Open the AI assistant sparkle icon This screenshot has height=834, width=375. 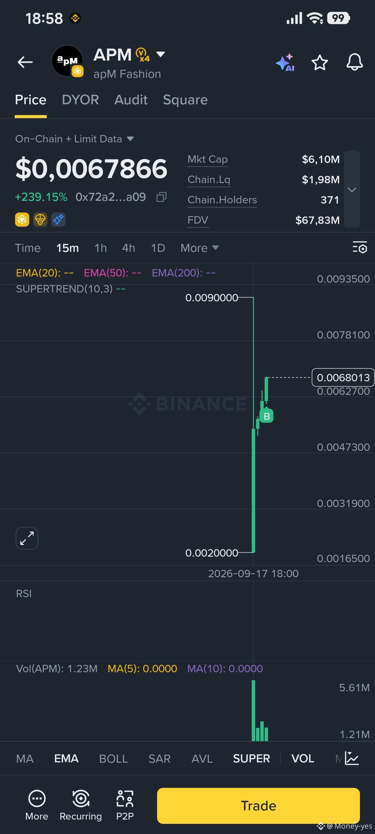285,62
